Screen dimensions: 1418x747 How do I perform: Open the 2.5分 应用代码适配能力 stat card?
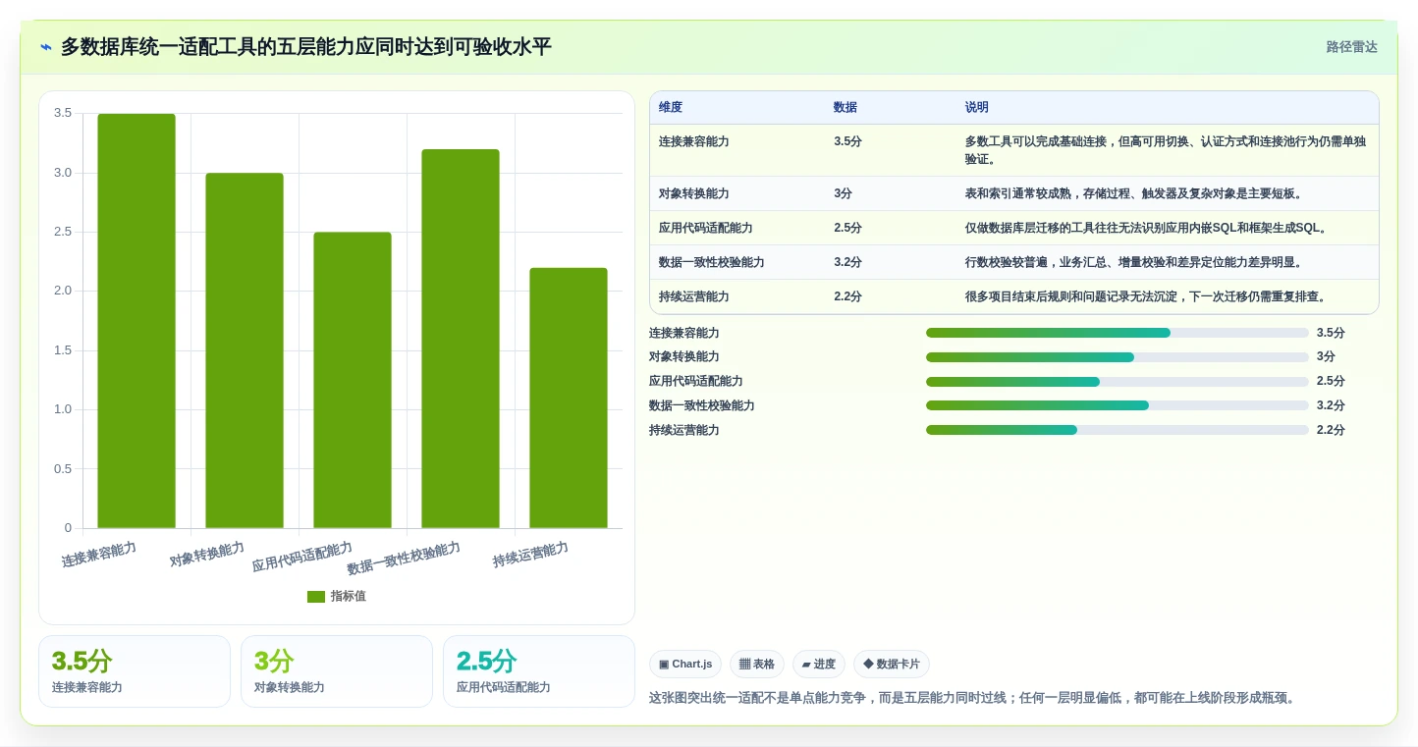(539, 671)
